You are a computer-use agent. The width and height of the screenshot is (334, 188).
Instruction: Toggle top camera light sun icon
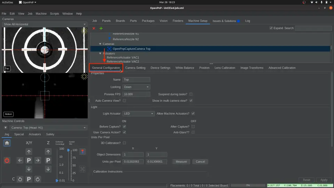84,31
